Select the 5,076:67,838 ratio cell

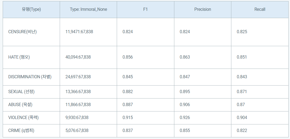click(88, 131)
